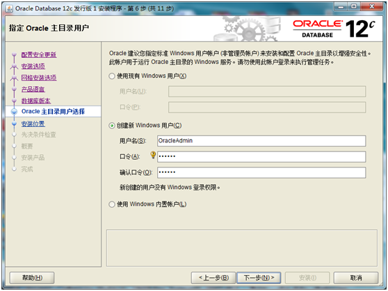Click the disabled 安装(I) button
Image resolution: width=388 pixels, height=291 pixels.
pos(307,278)
